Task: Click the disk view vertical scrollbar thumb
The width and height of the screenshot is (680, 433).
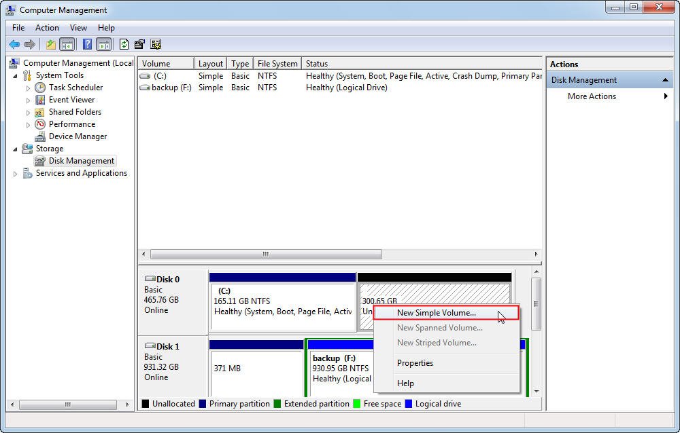Action: coord(536,303)
